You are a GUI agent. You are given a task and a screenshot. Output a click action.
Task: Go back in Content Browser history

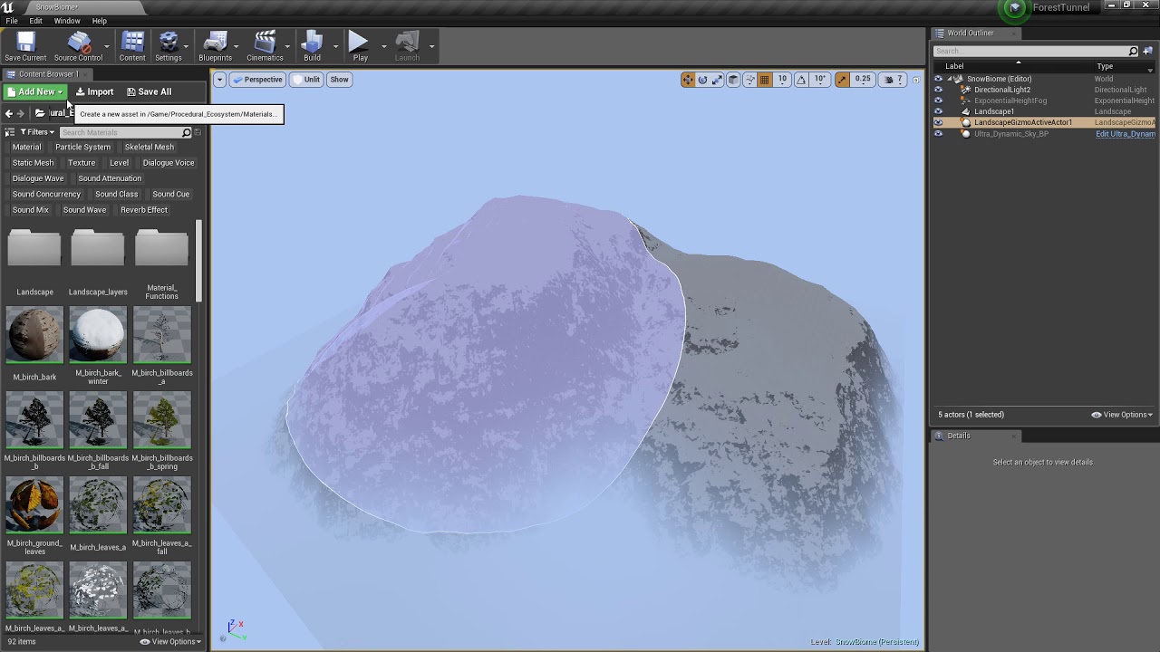[x=9, y=113]
